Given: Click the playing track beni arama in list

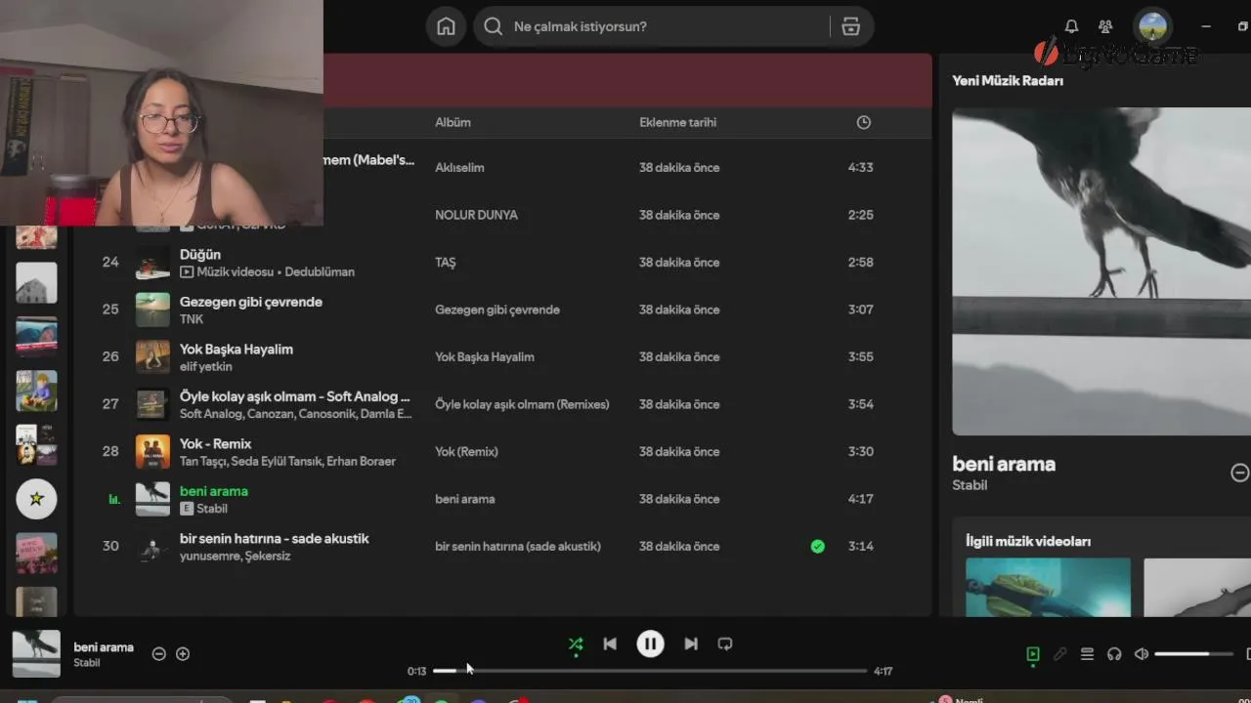Looking at the screenshot, I should (214, 491).
